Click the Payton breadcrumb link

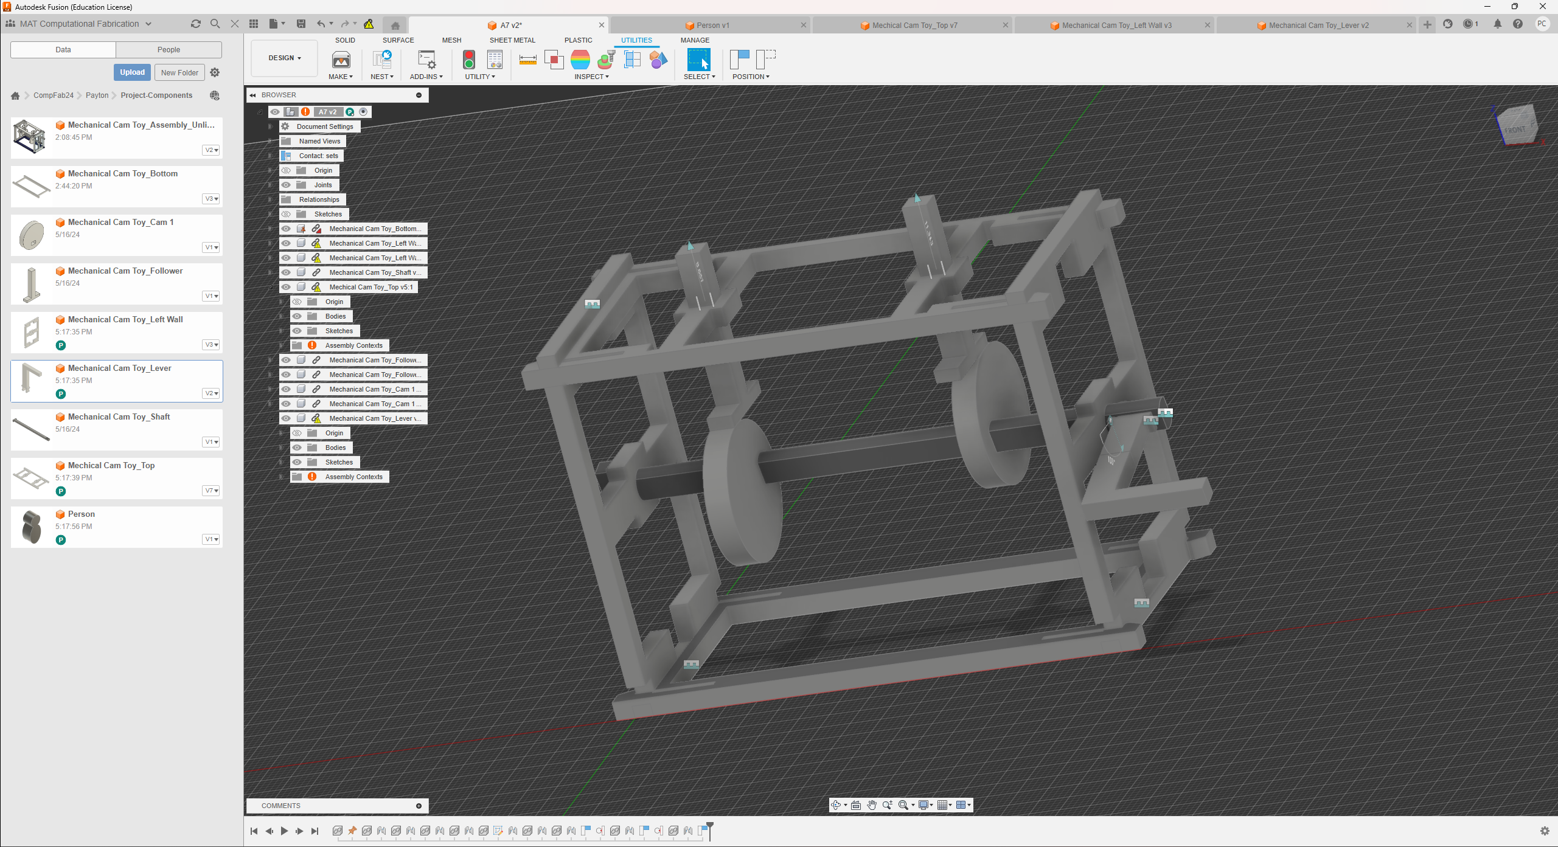tap(97, 95)
